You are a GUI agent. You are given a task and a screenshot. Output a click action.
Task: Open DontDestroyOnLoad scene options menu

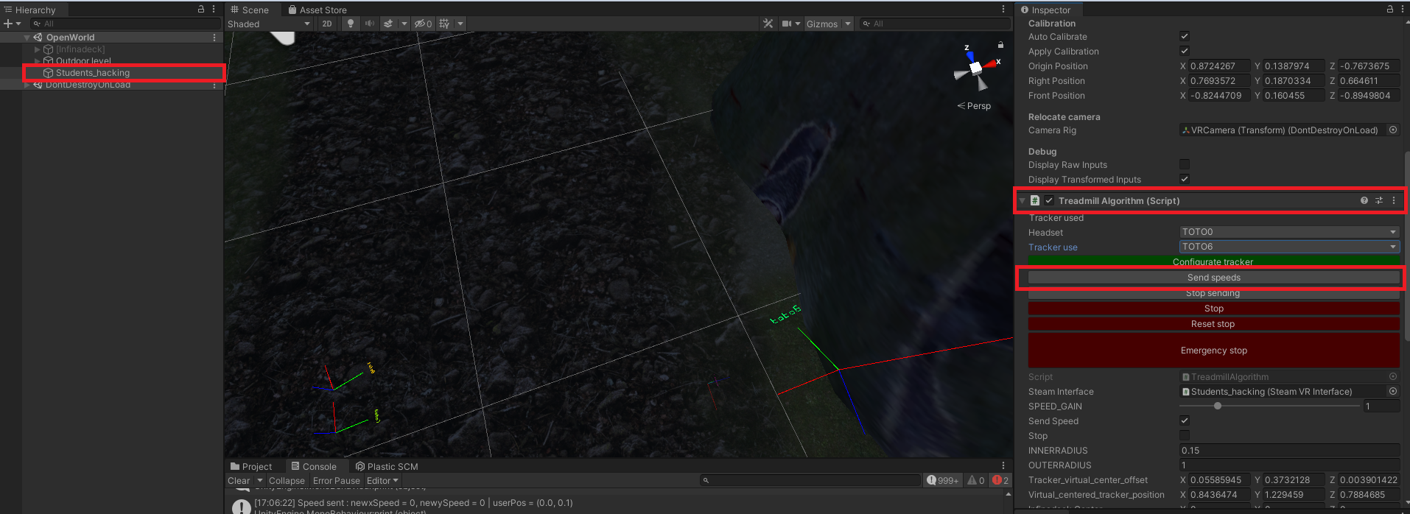tap(214, 85)
